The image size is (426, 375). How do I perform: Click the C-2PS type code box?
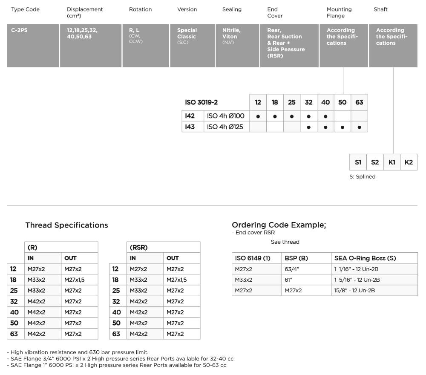[33, 45]
